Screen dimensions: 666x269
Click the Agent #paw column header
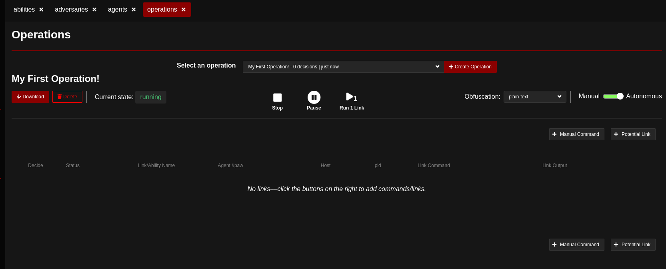(x=230, y=165)
